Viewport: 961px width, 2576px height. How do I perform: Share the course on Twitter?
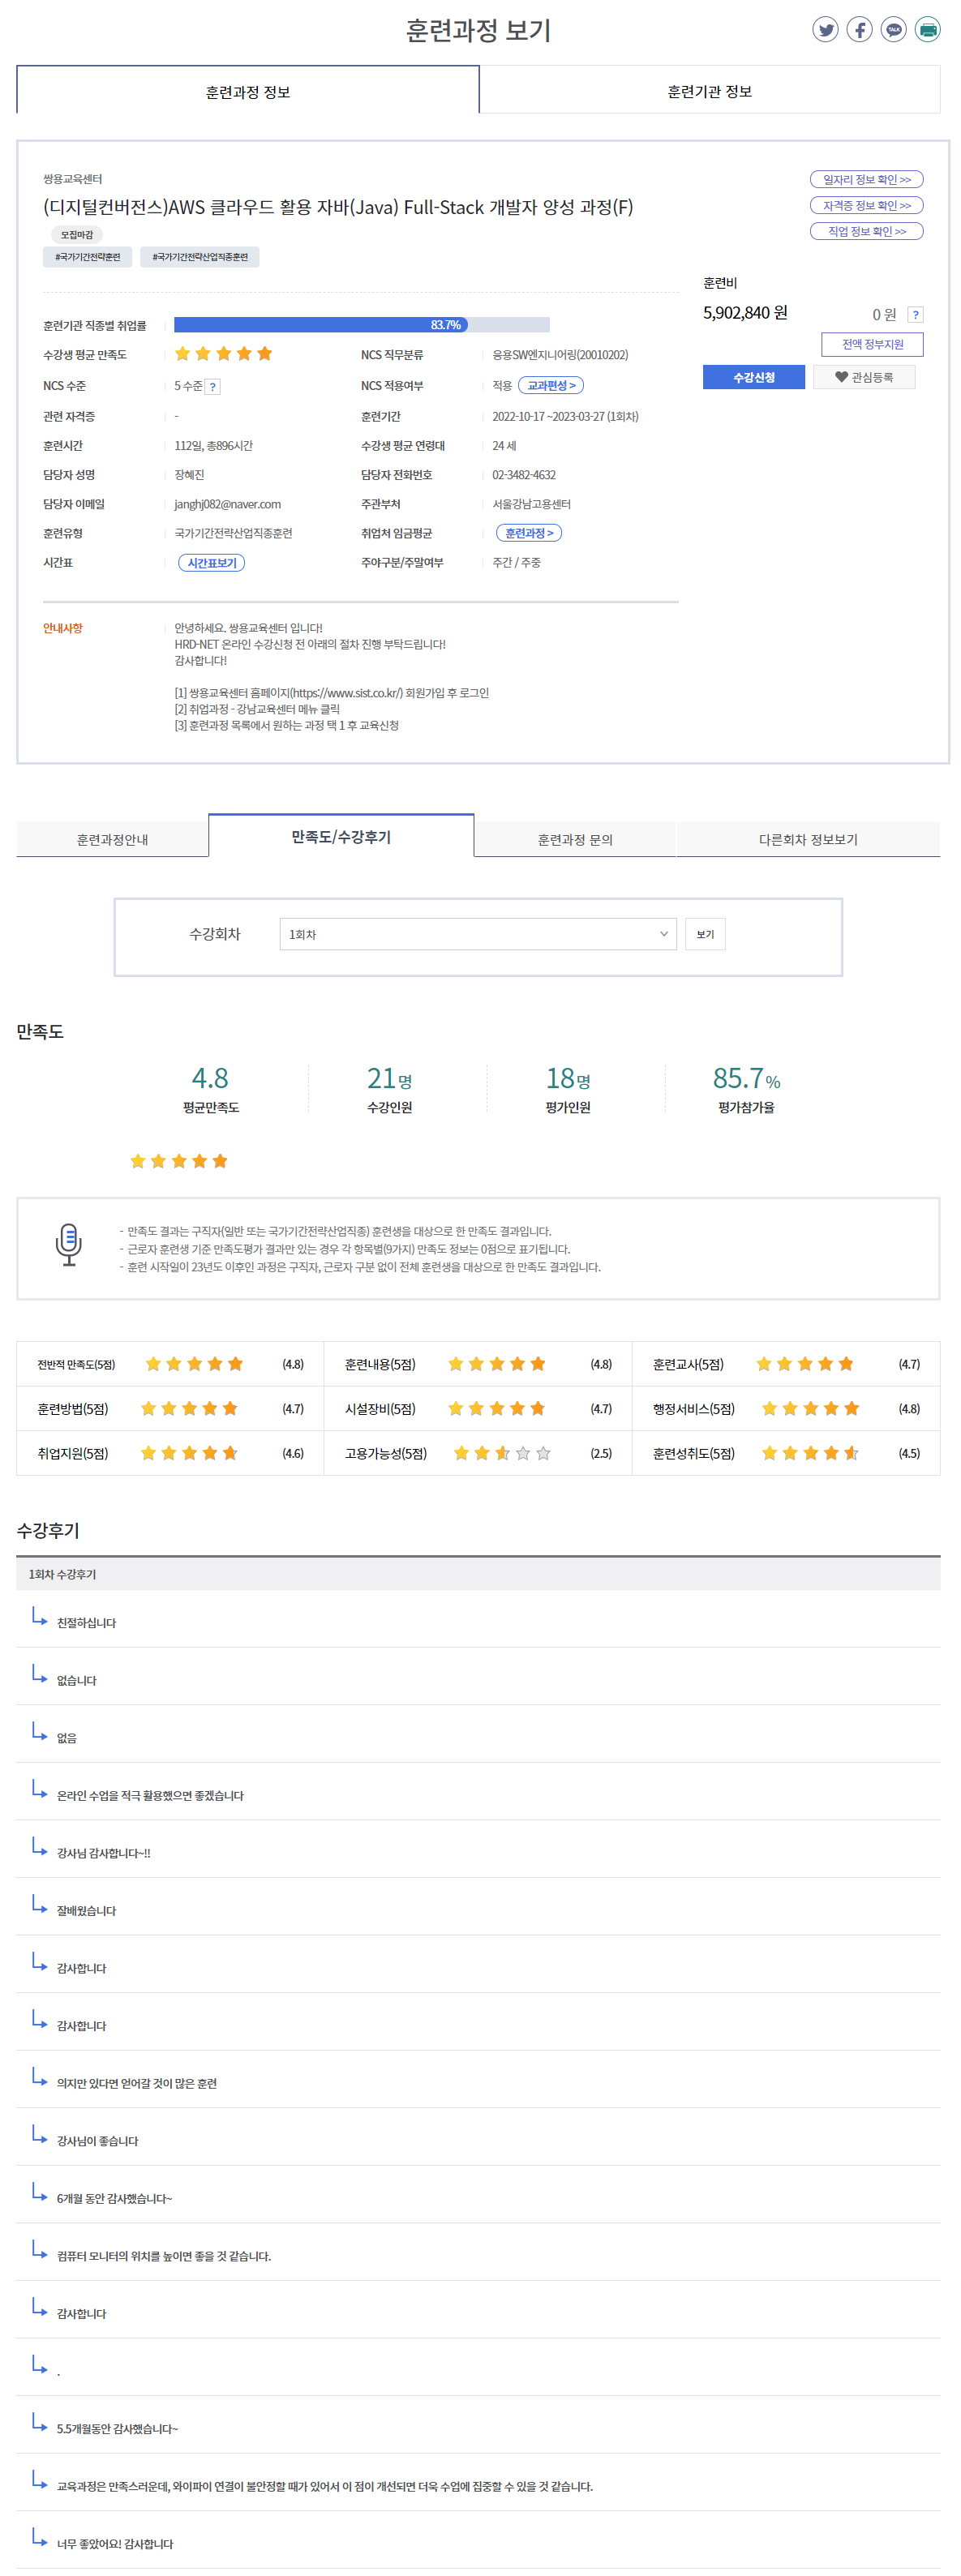825,30
